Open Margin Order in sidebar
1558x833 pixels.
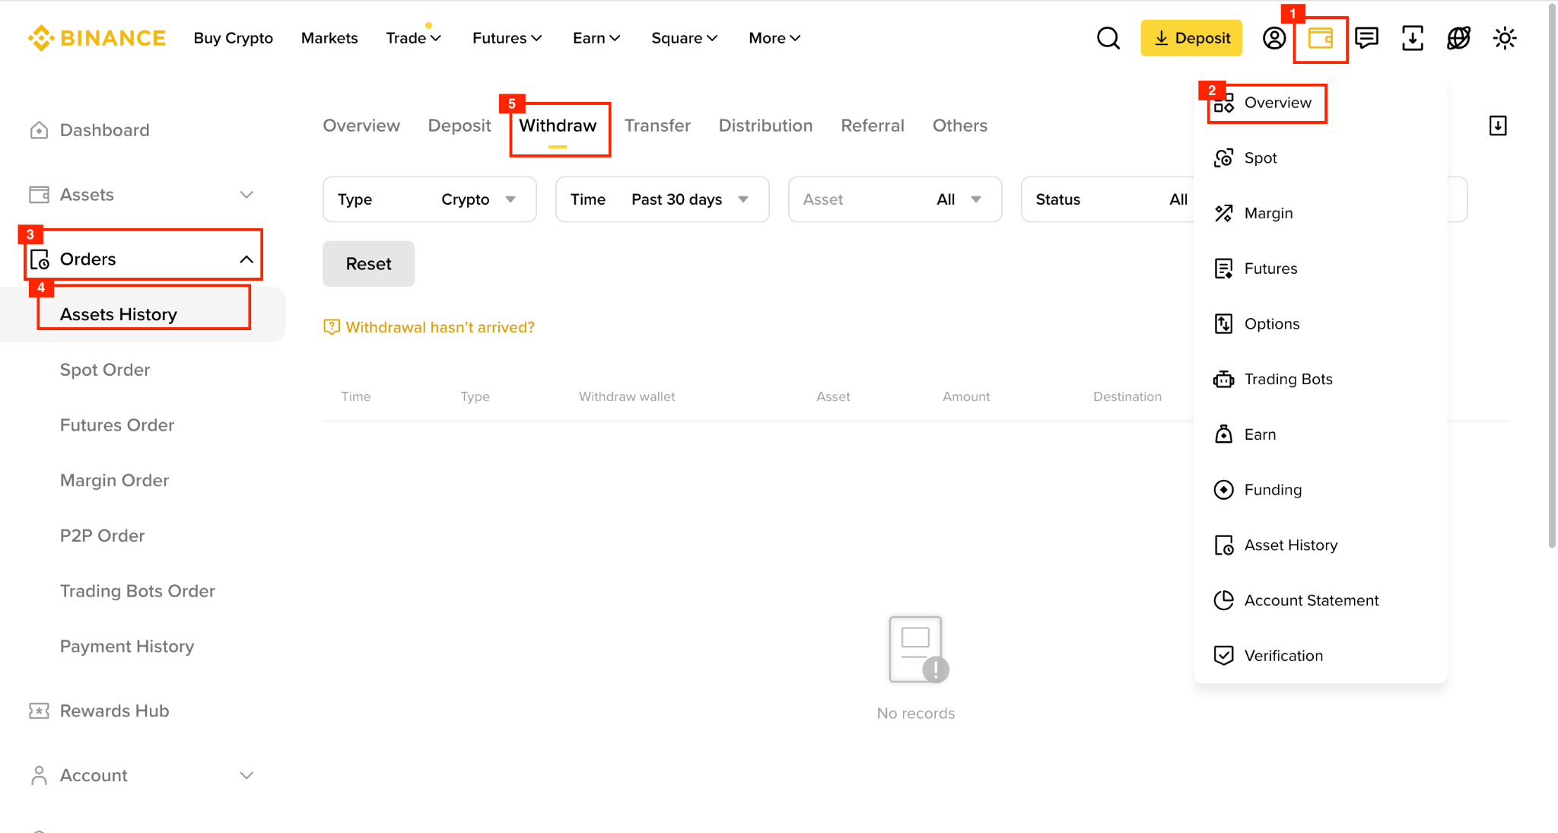point(114,481)
